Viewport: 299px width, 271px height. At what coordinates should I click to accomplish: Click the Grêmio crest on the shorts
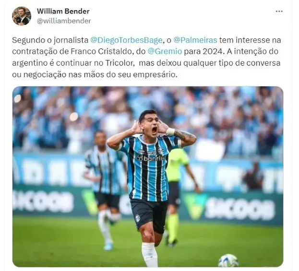coord(138,218)
